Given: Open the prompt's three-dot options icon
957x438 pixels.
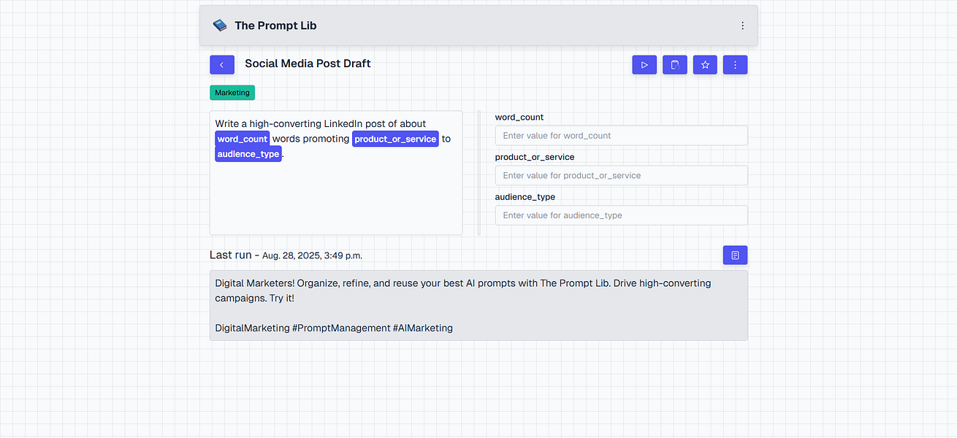Looking at the screenshot, I should 735,64.
